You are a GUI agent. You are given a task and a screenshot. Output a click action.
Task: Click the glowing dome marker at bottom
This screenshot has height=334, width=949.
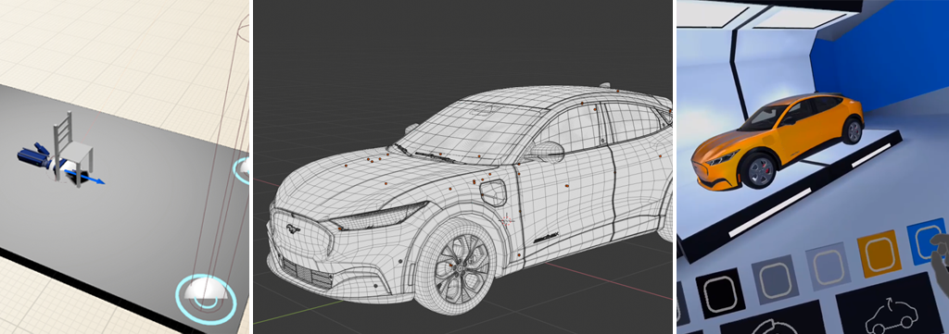point(205,295)
